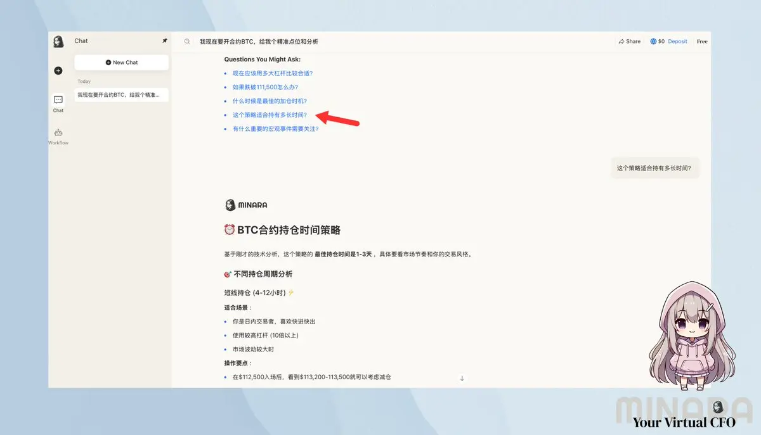The image size is (761, 435).
Task: Click the bullet 市场波动较大时
Action: [x=252, y=350]
